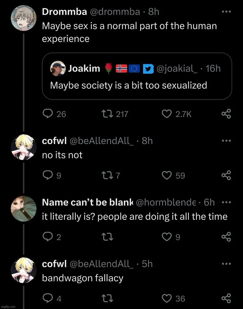Reply to cofwl's "no its not" tweet
This screenshot has width=243, height=309.
pyautogui.click(x=48, y=175)
